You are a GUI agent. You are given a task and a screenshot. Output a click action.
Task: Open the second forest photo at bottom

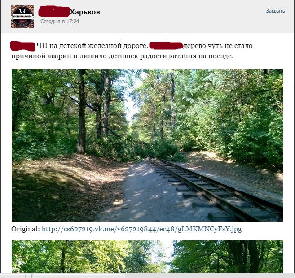tap(147, 256)
